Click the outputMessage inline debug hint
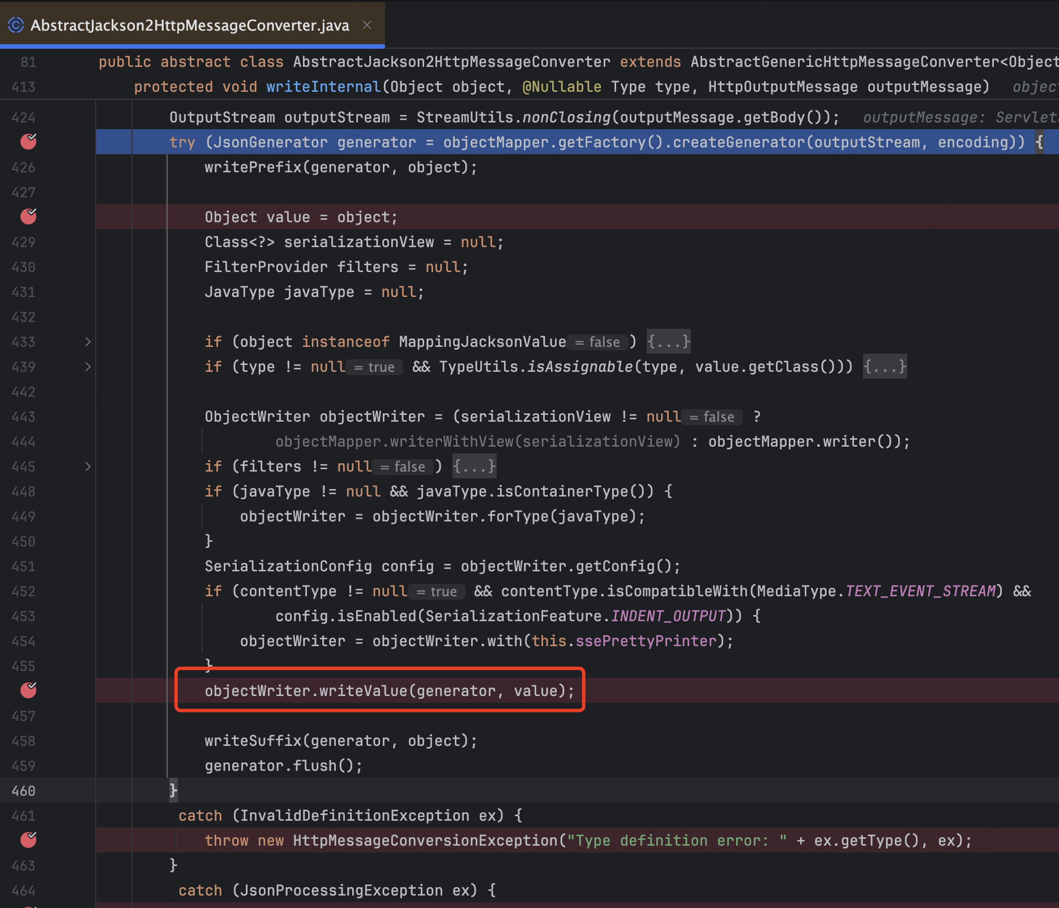 [960, 117]
